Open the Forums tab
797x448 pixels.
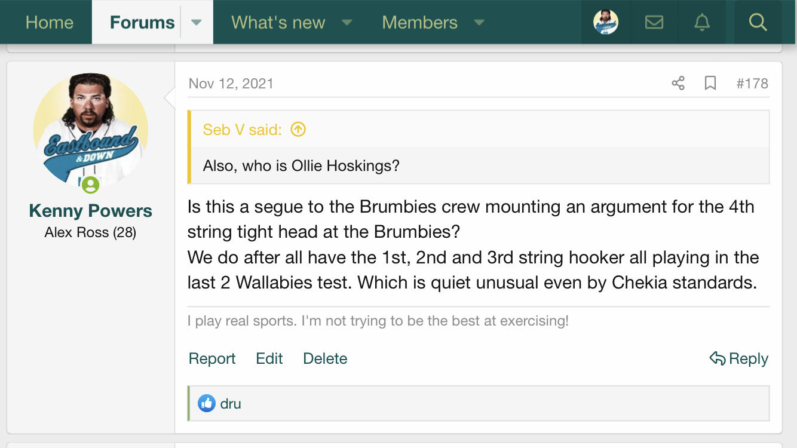tap(142, 23)
